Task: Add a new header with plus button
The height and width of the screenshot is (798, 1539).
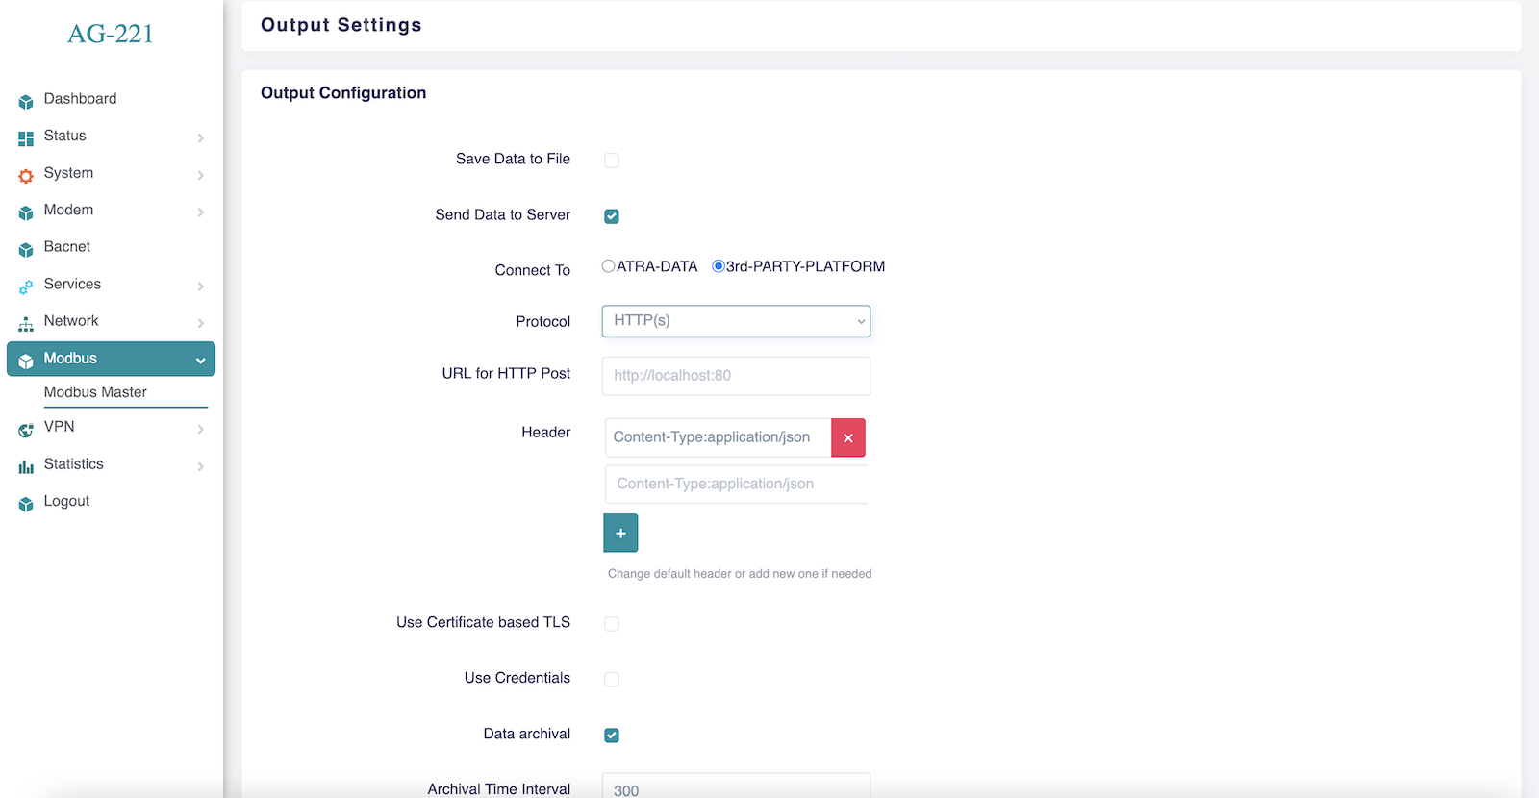Action: coord(620,533)
